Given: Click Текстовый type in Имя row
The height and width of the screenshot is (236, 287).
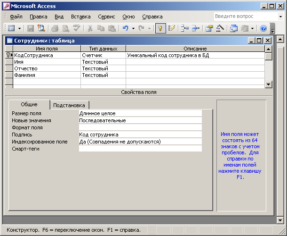Looking at the screenshot, I should click(x=103, y=62).
